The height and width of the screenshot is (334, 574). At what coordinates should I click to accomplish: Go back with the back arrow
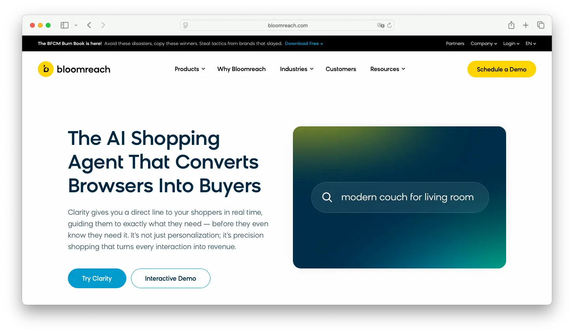click(x=89, y=25)
